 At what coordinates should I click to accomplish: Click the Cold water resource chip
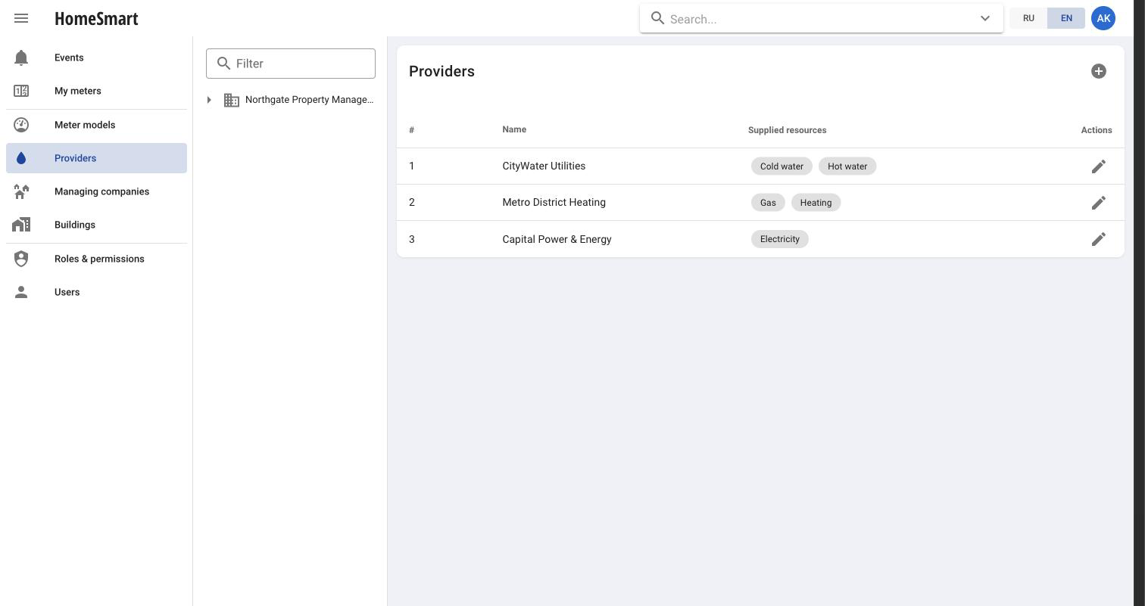(782, 166)
